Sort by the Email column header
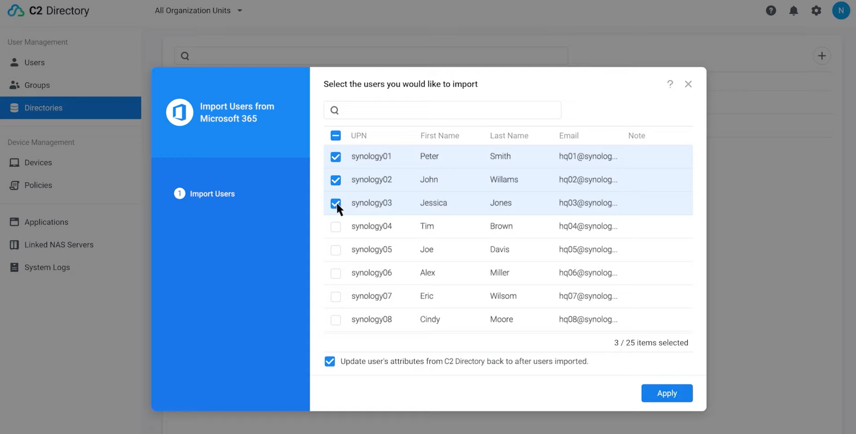Image resolution: width=856 pixels, height=434 pixels. pos(569,136)
